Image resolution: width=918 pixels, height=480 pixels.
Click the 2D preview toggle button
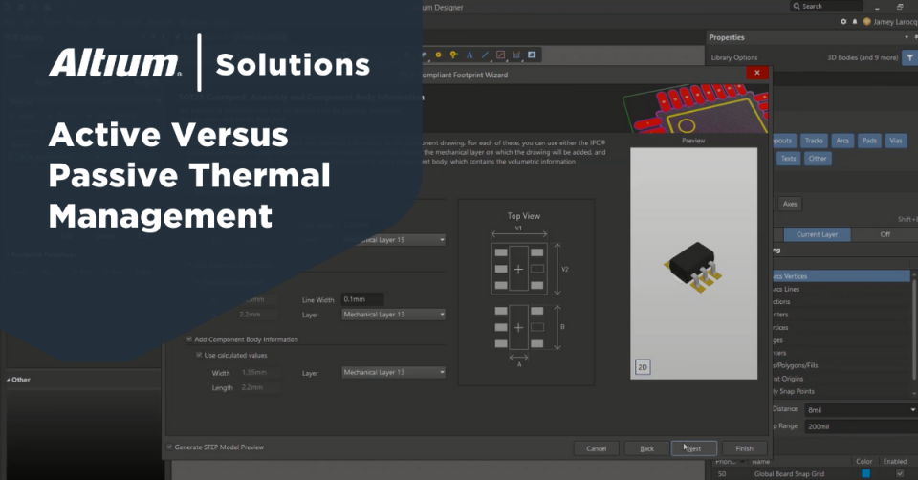[643, 367]
